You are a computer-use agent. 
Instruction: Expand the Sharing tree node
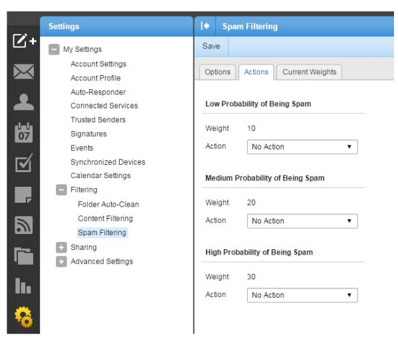(x=61, y=247)
